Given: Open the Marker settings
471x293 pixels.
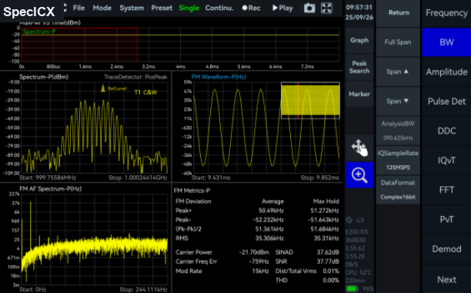Looking at the screenshot, I should [x=359, y=95].
